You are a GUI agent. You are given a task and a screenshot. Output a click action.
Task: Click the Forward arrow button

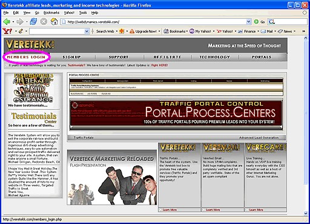tap(20, 21)
